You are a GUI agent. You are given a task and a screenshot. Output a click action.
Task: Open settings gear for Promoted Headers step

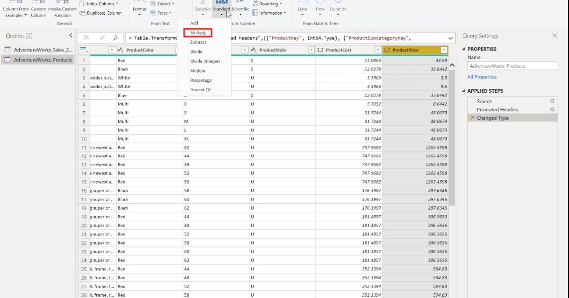coord(551,109)
